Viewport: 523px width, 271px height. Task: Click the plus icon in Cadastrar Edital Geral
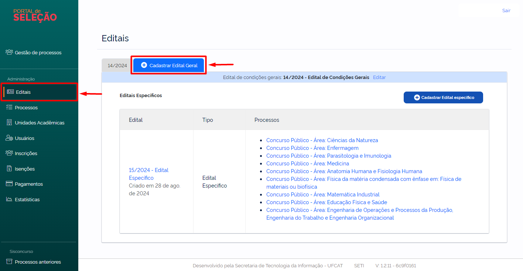(x=144, y=65)
